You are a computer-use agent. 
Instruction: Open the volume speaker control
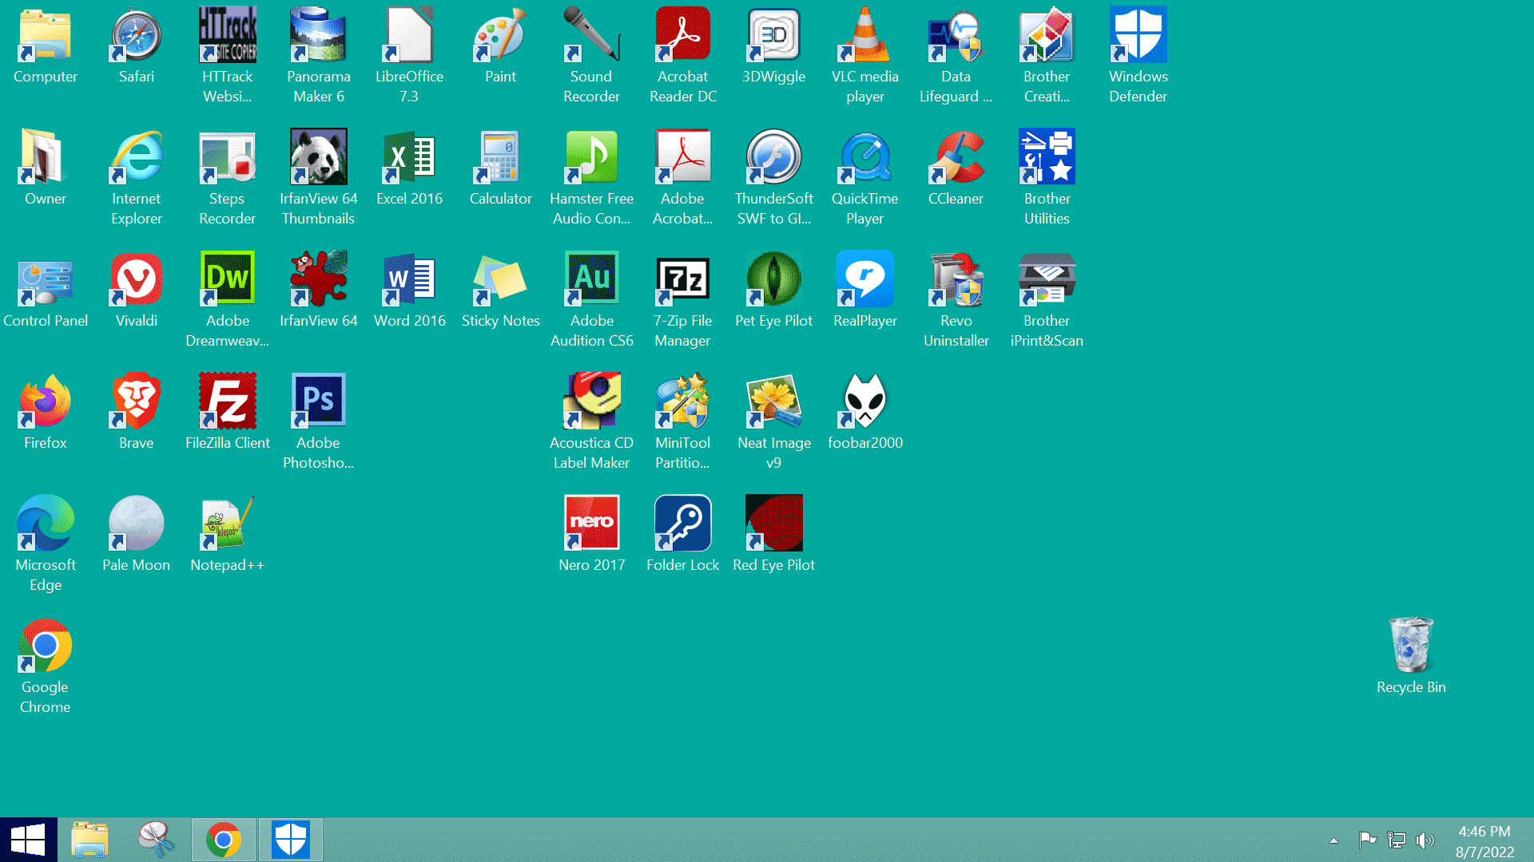(1425, 840)
